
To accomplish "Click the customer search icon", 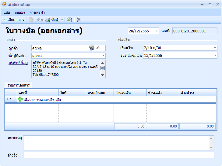I will tap(92, 48).
